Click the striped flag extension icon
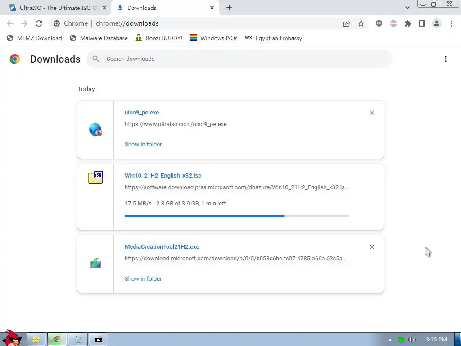461x346 pixels. 393,23
